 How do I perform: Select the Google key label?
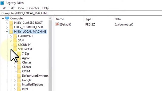coord(27,80)
